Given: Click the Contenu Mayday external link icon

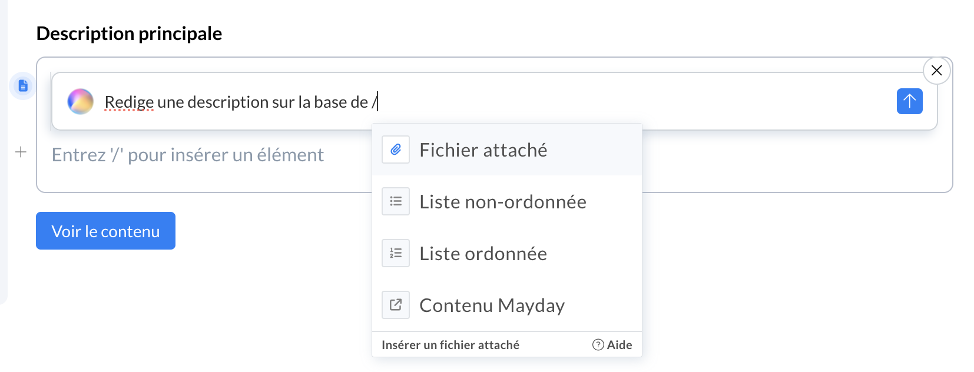Looking at the screenshot, I should (396, 305).
